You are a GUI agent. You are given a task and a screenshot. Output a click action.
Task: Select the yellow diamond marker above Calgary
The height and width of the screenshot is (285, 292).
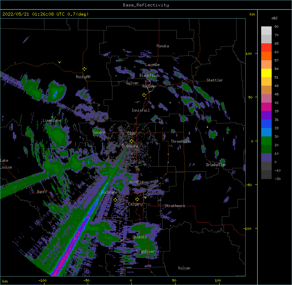coord(137,199)
